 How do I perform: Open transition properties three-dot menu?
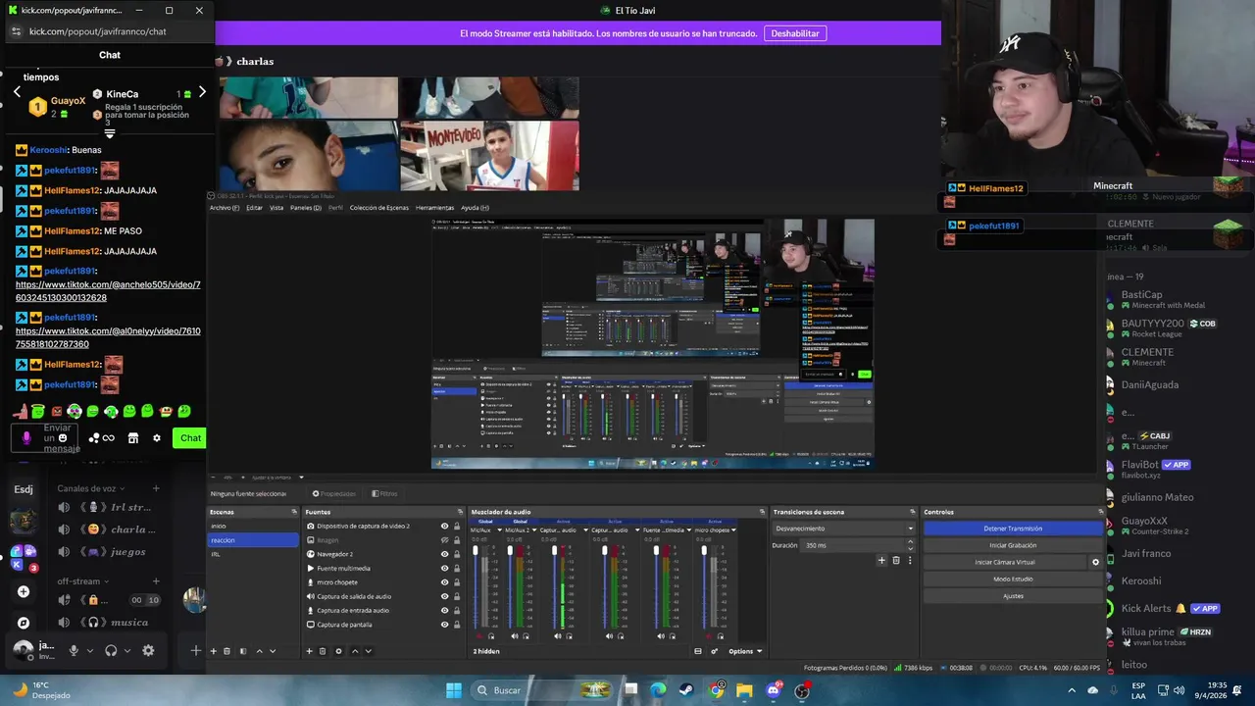click(x=910, y=561)
